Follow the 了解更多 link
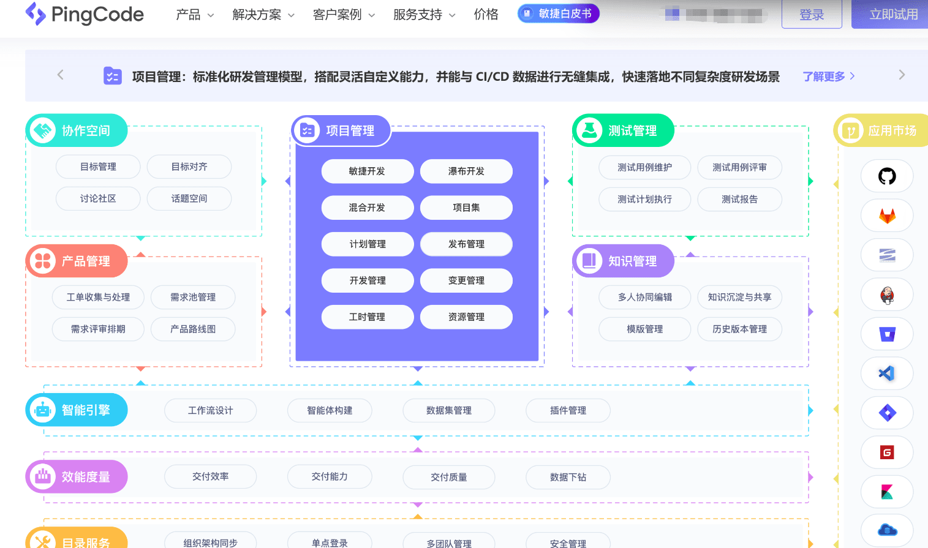Screen dimensions: 928x548 click(x=829, y=77)
